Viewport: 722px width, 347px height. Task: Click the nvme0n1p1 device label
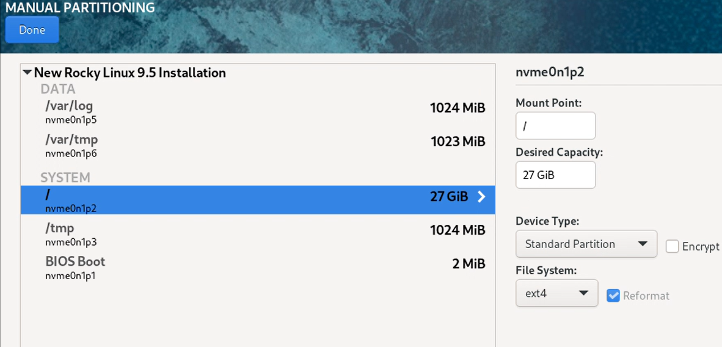(71, 276)
